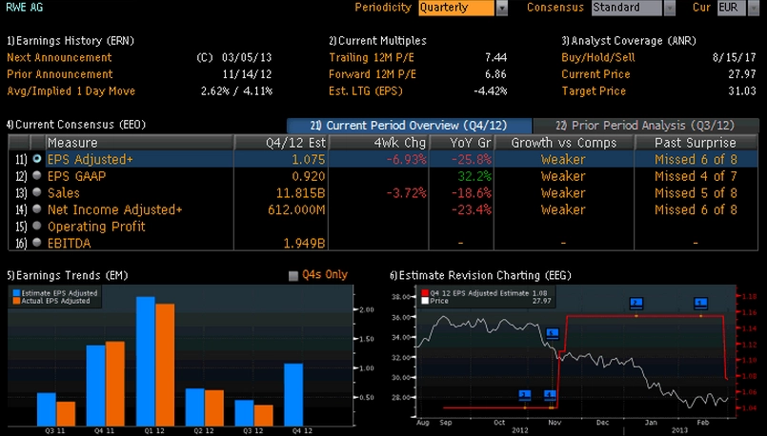
Task: Open Current Consensus (EEO) section
Action: coord(76,125)
